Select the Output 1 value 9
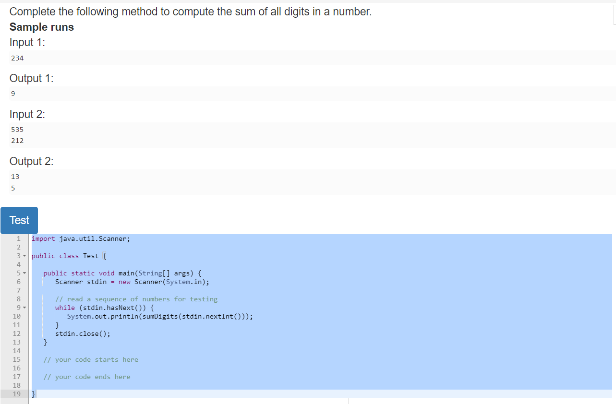The image size is (616, 404). (13, 93)
